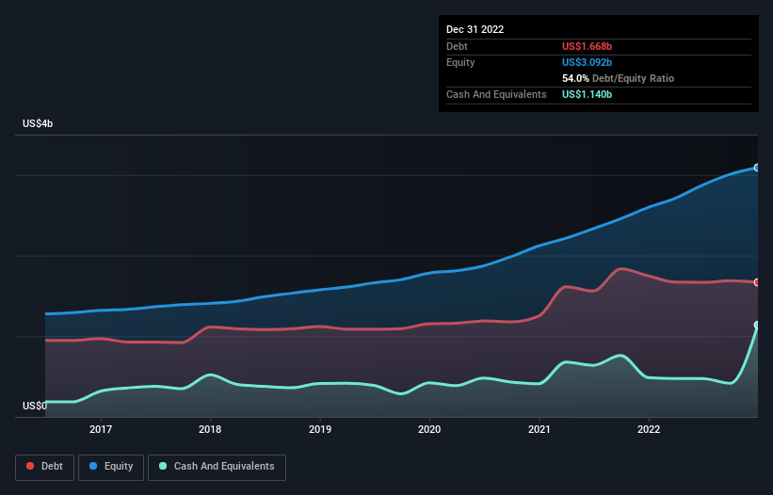Pick the 2022 x-axis year label
Image resolution: width=773 pixels, height=495 pixels.
pos(649,429)
